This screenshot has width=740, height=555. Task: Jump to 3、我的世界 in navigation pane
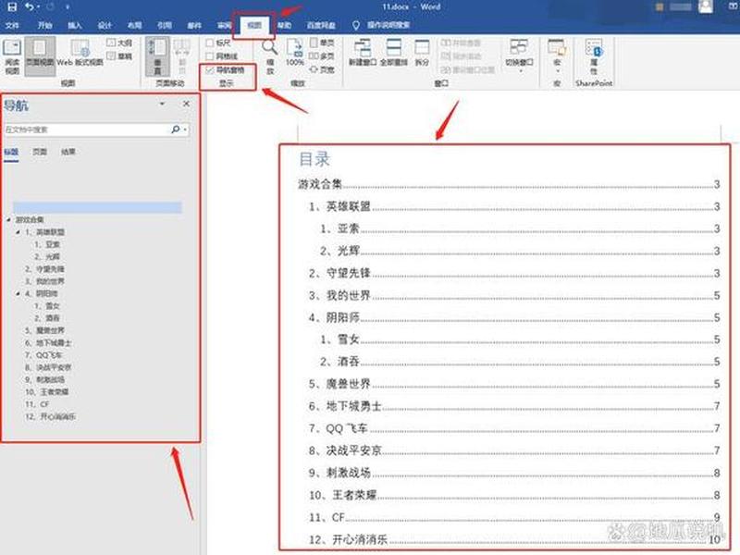coord(44,281)
